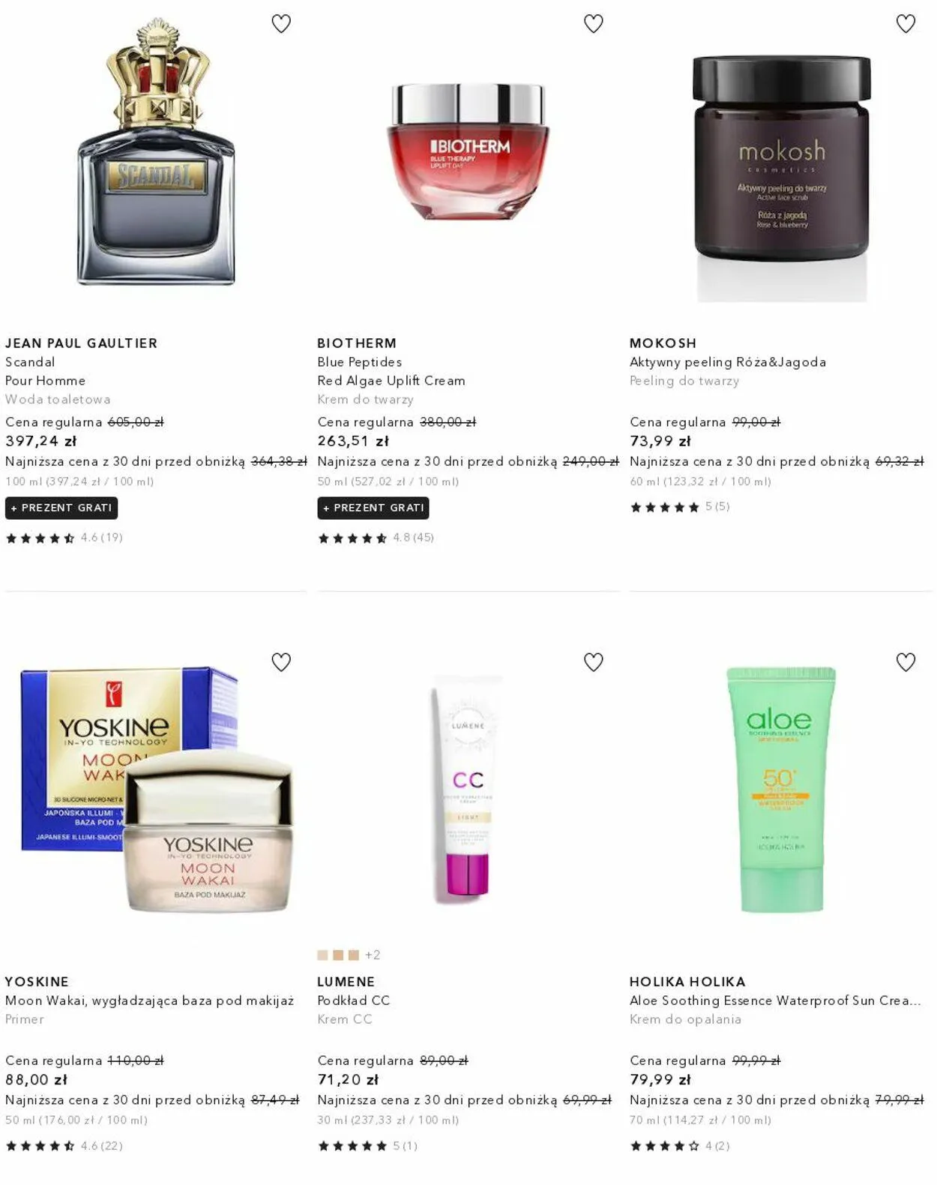This screenshot has height=1185, width=937.
Task: Open the Scandal perfume bottle image
Action: coord(157,152)
